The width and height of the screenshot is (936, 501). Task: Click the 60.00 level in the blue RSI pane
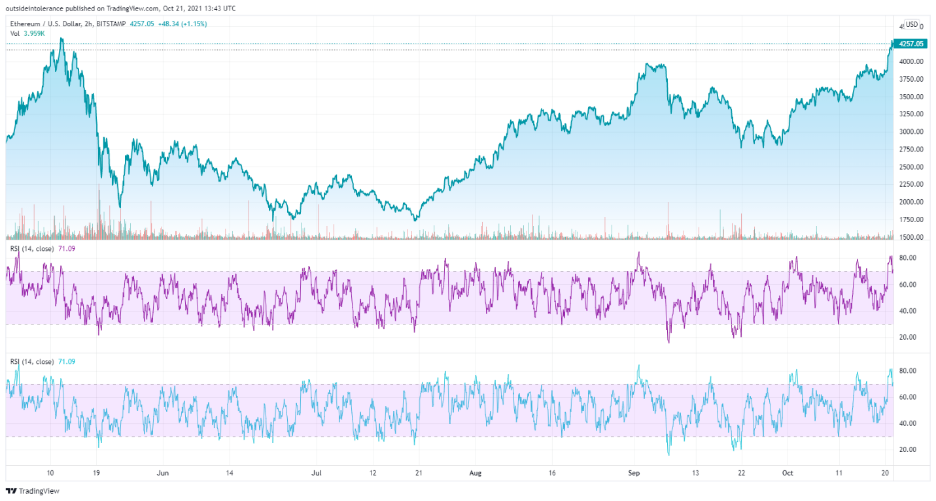pos(907,397)
